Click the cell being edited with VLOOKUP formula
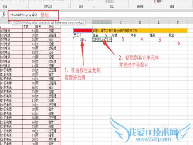 tap(102, 39)
